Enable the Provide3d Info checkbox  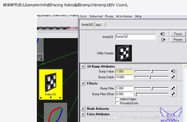(117, 103)
